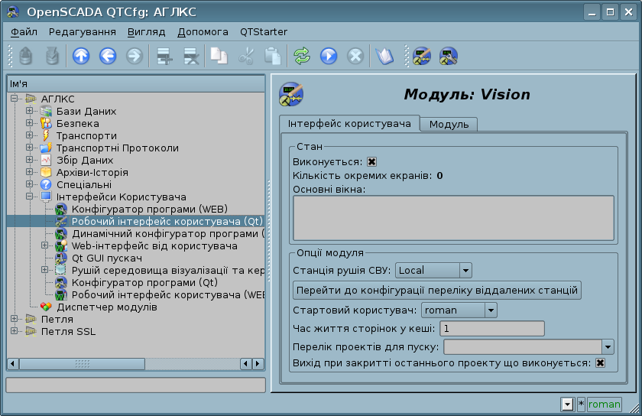
Task: Click the Add item toolbar icon
Action: 163,56
